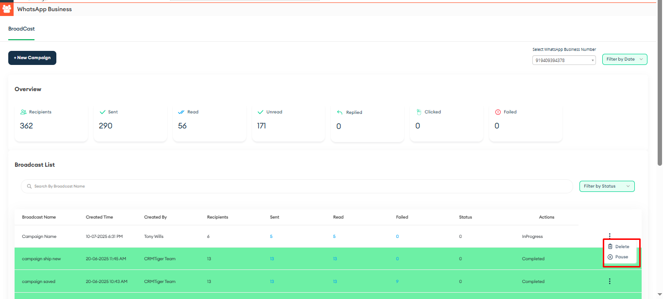Click "CRMTiger Team" in the campaign saved row

click(160, 282)
